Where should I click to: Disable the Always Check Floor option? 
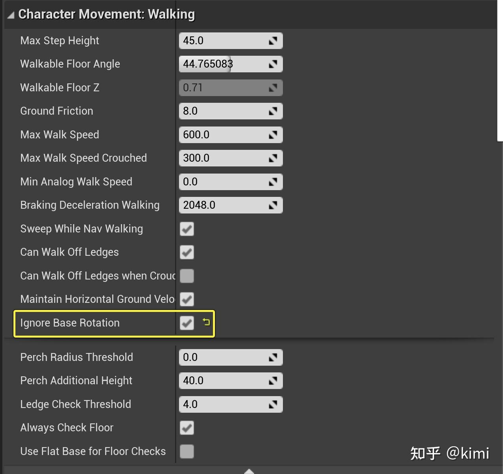187,428
